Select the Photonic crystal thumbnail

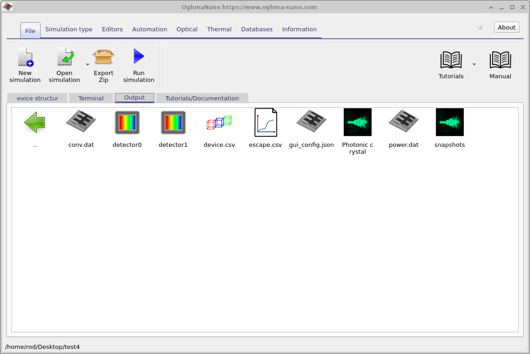coord(358,122)
